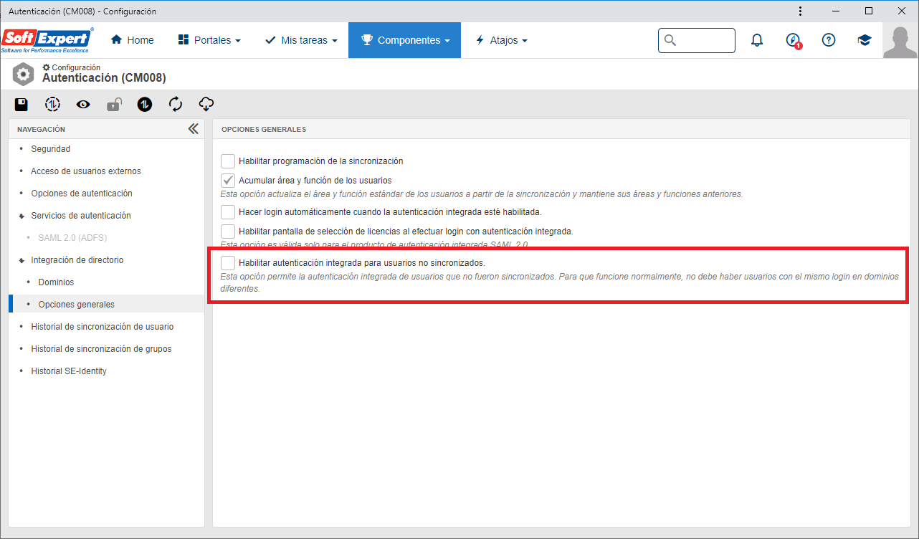The width and height of the screenshot is (919, 539).
Task: Open 'Historial de sincronización de usuario'
Action: point(103,327)
